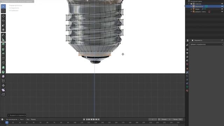Open the properties editor type dropdown
The width and height of the screenshot is (224, 126).
[188, 41]
